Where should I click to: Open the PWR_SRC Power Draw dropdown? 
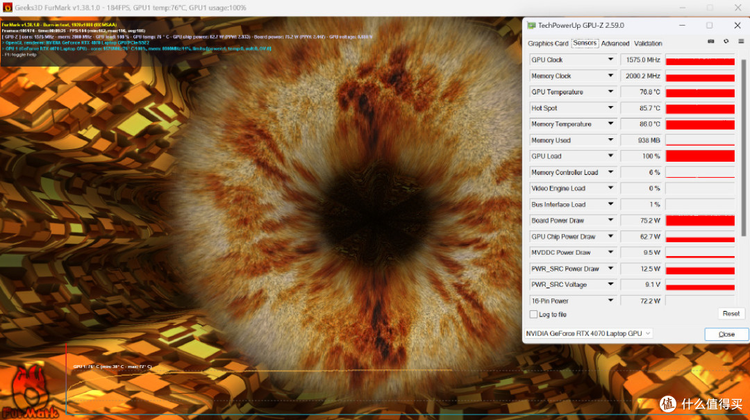610,269
